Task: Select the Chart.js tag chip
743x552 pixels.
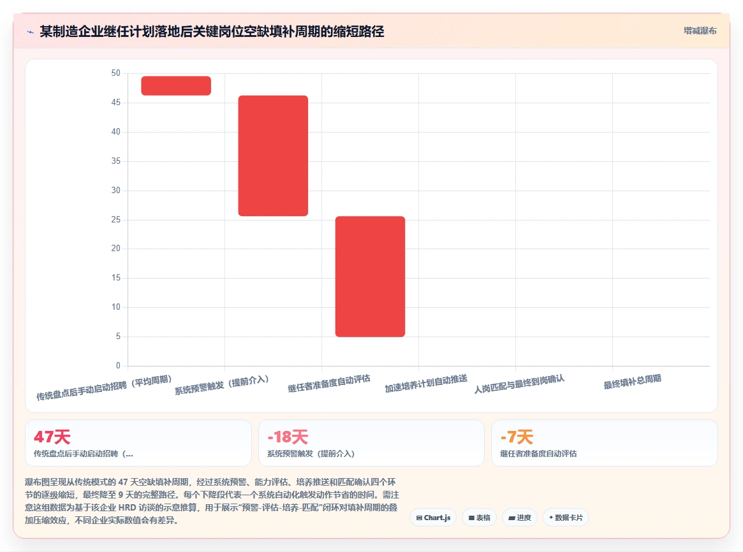Action: point(433,518)
